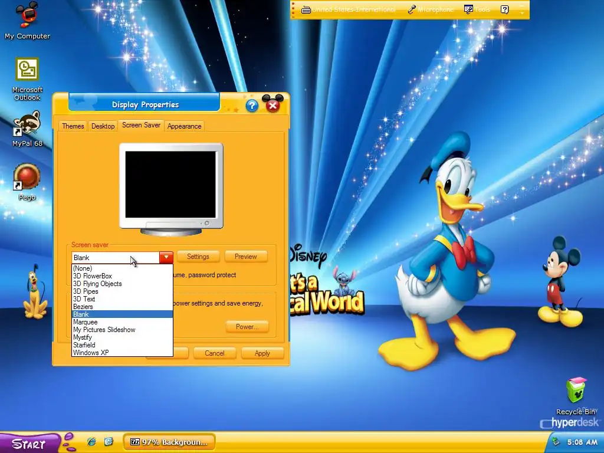The height and width of the screenshot is (453, 604).
Task: Choose 3D FlowerBox screen saver
Action: coord(122,276)
